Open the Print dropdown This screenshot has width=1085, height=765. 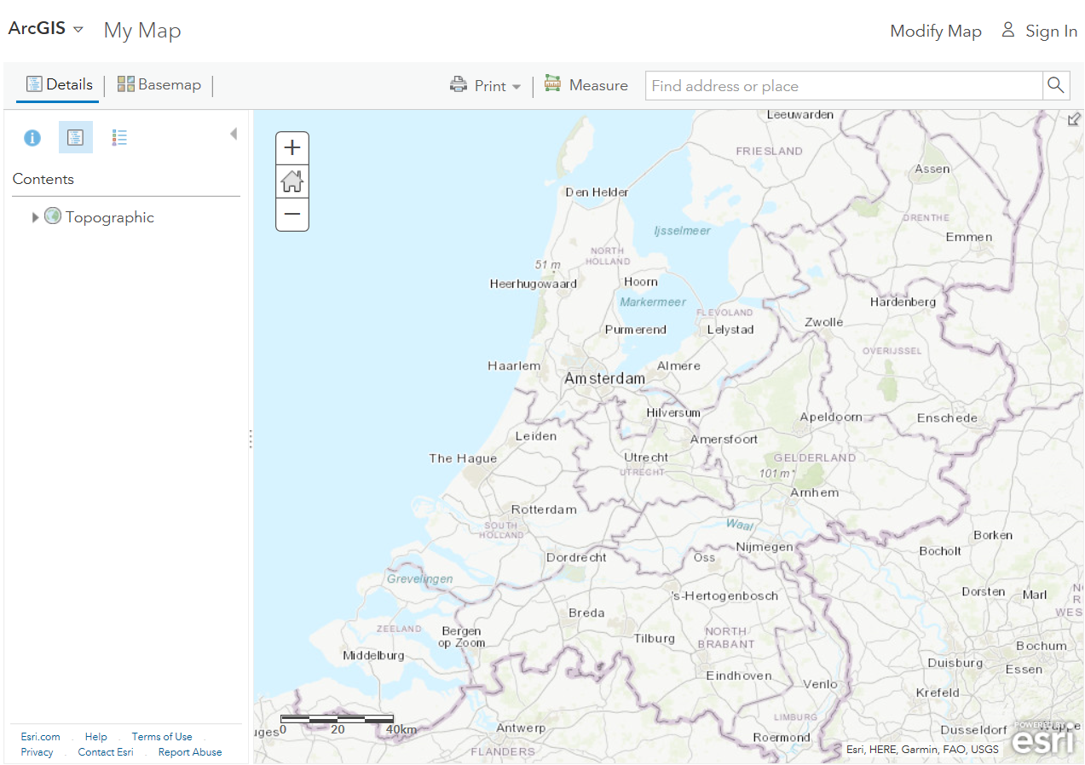pyautogui.click(x=517, y=85)
